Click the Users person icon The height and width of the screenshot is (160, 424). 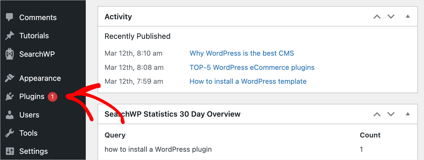tap(10, 115)
